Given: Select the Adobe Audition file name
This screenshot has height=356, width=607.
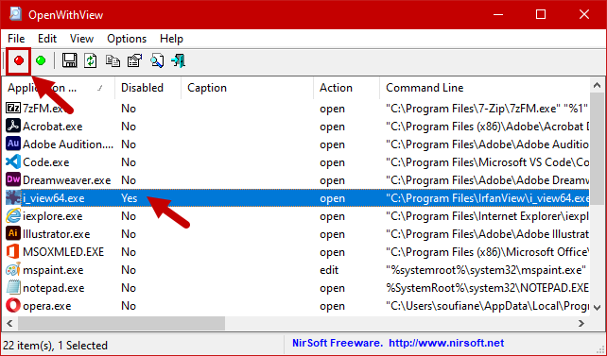Looking at the screenshot, I should (68, 144).
